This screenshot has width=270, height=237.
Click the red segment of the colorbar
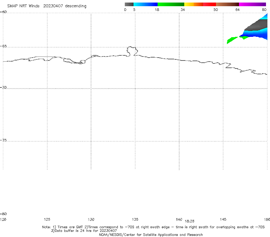click(x=209, y=4)
